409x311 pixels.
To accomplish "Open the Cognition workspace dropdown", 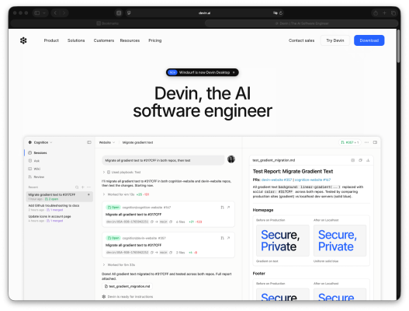I will (40, 142).
